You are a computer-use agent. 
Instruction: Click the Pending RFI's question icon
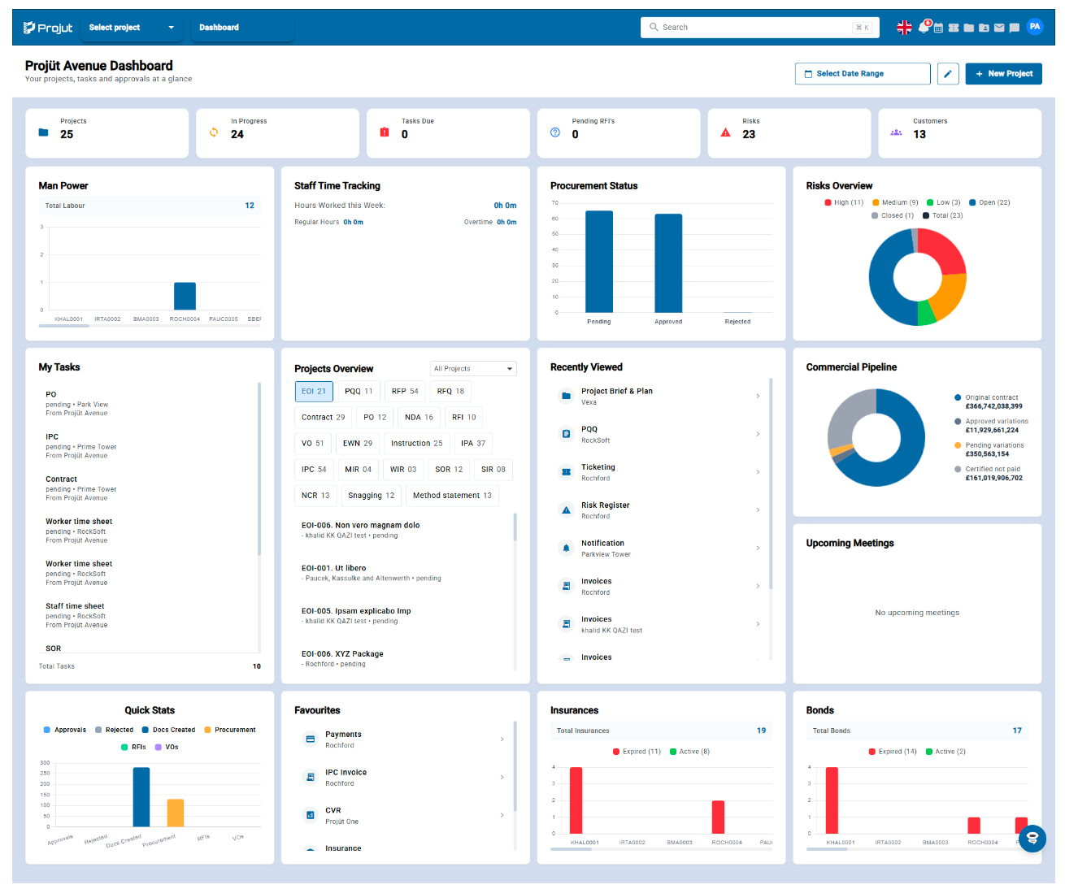(555, 132)
